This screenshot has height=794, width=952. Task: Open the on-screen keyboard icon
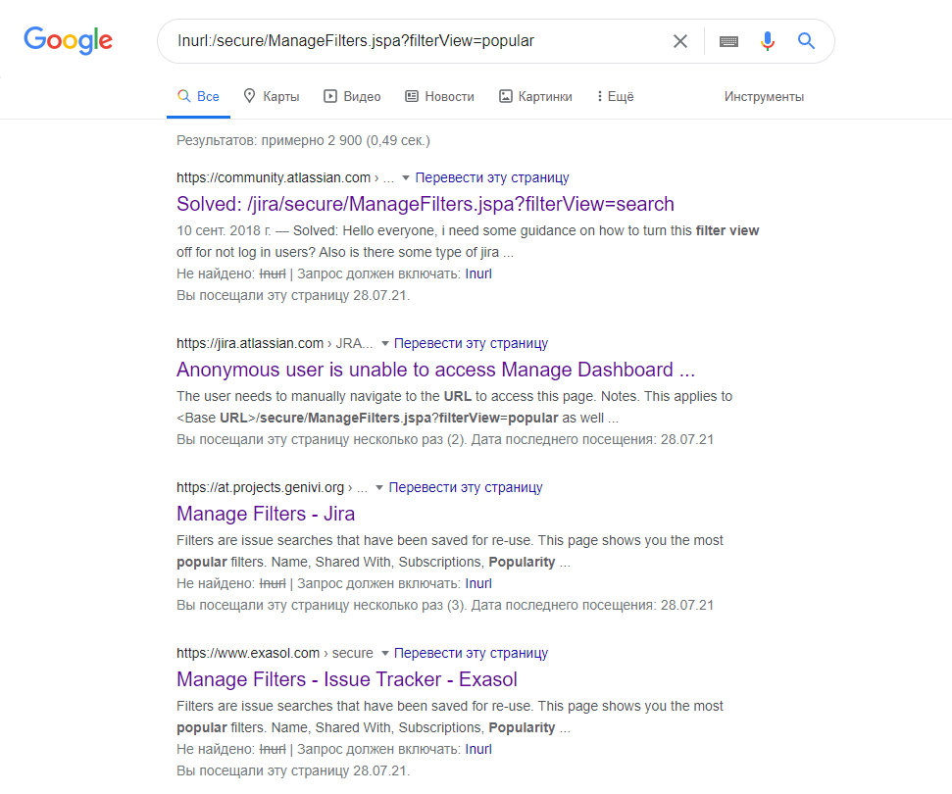[x=728, y=41]
